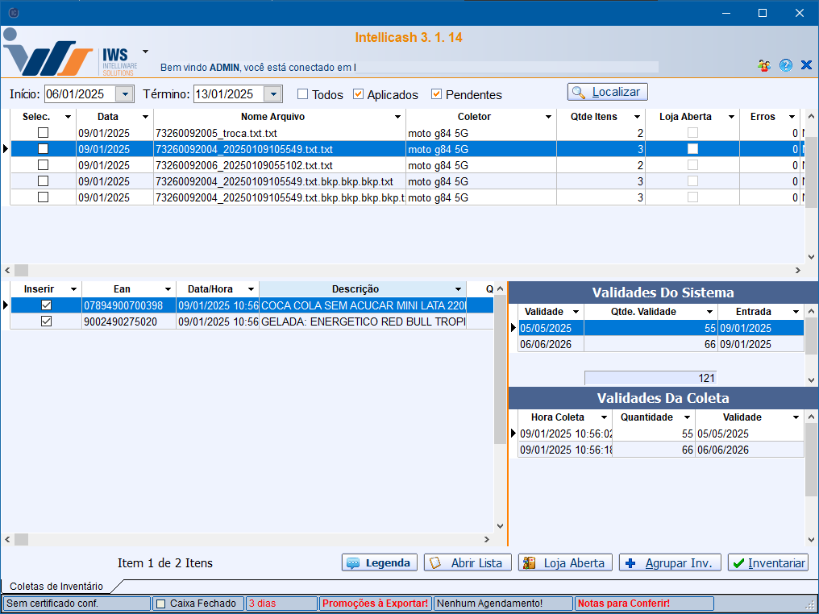Uncheck the Aplicados filter checkbox
819x614 pixels.
pos(359,94)
